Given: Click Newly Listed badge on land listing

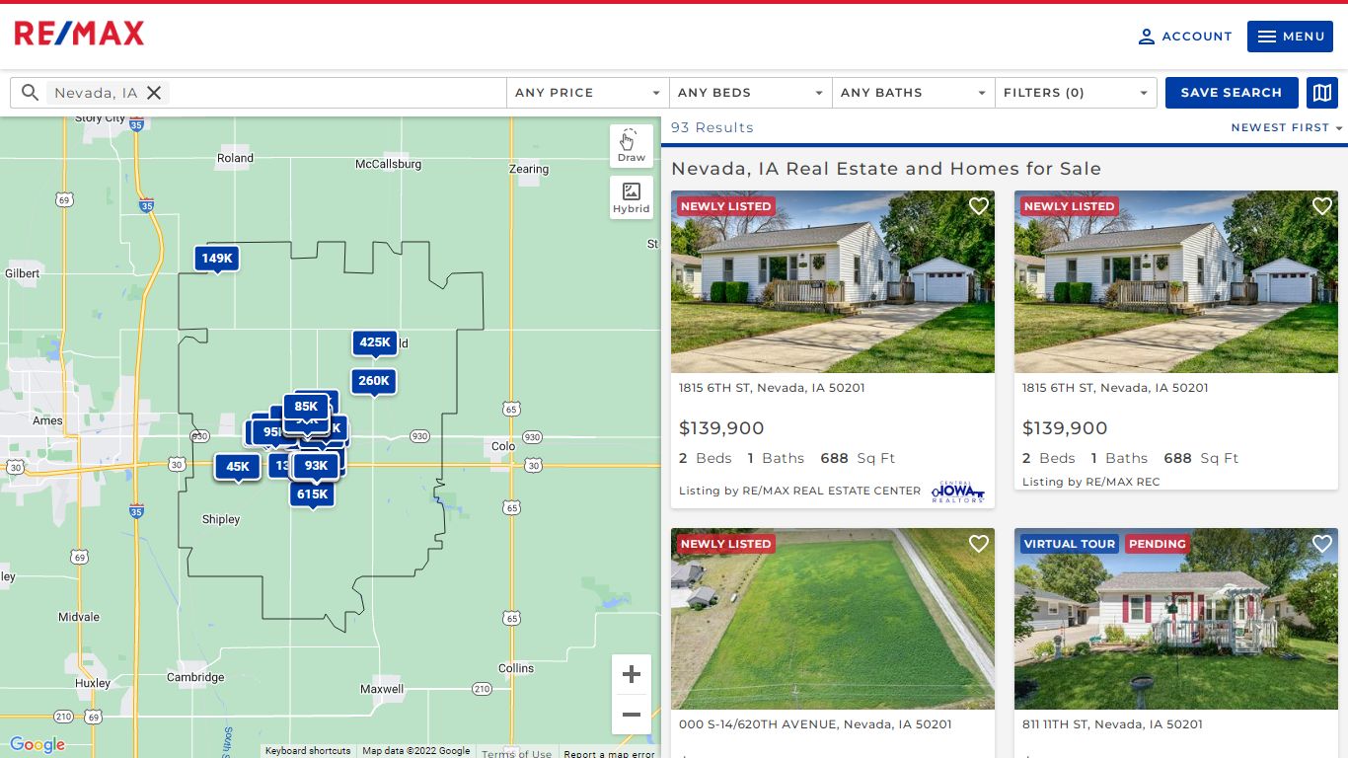Looking at the screenshot, I should click(725, 544).
